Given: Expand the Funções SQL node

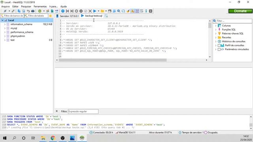Looking at the screenshot, I should tap(216, 30).
